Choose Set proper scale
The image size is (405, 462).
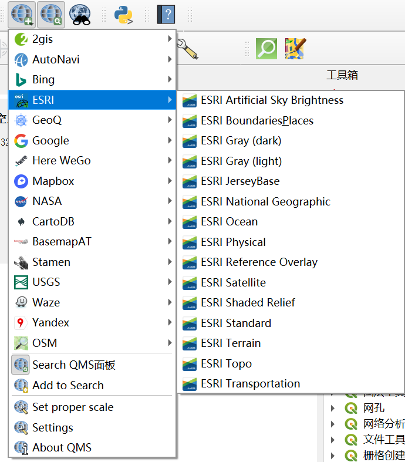(93, 407)
